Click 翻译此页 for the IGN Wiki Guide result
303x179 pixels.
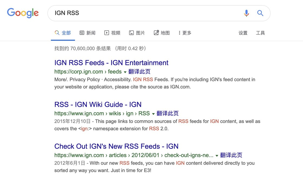click(x=167, y=113)
